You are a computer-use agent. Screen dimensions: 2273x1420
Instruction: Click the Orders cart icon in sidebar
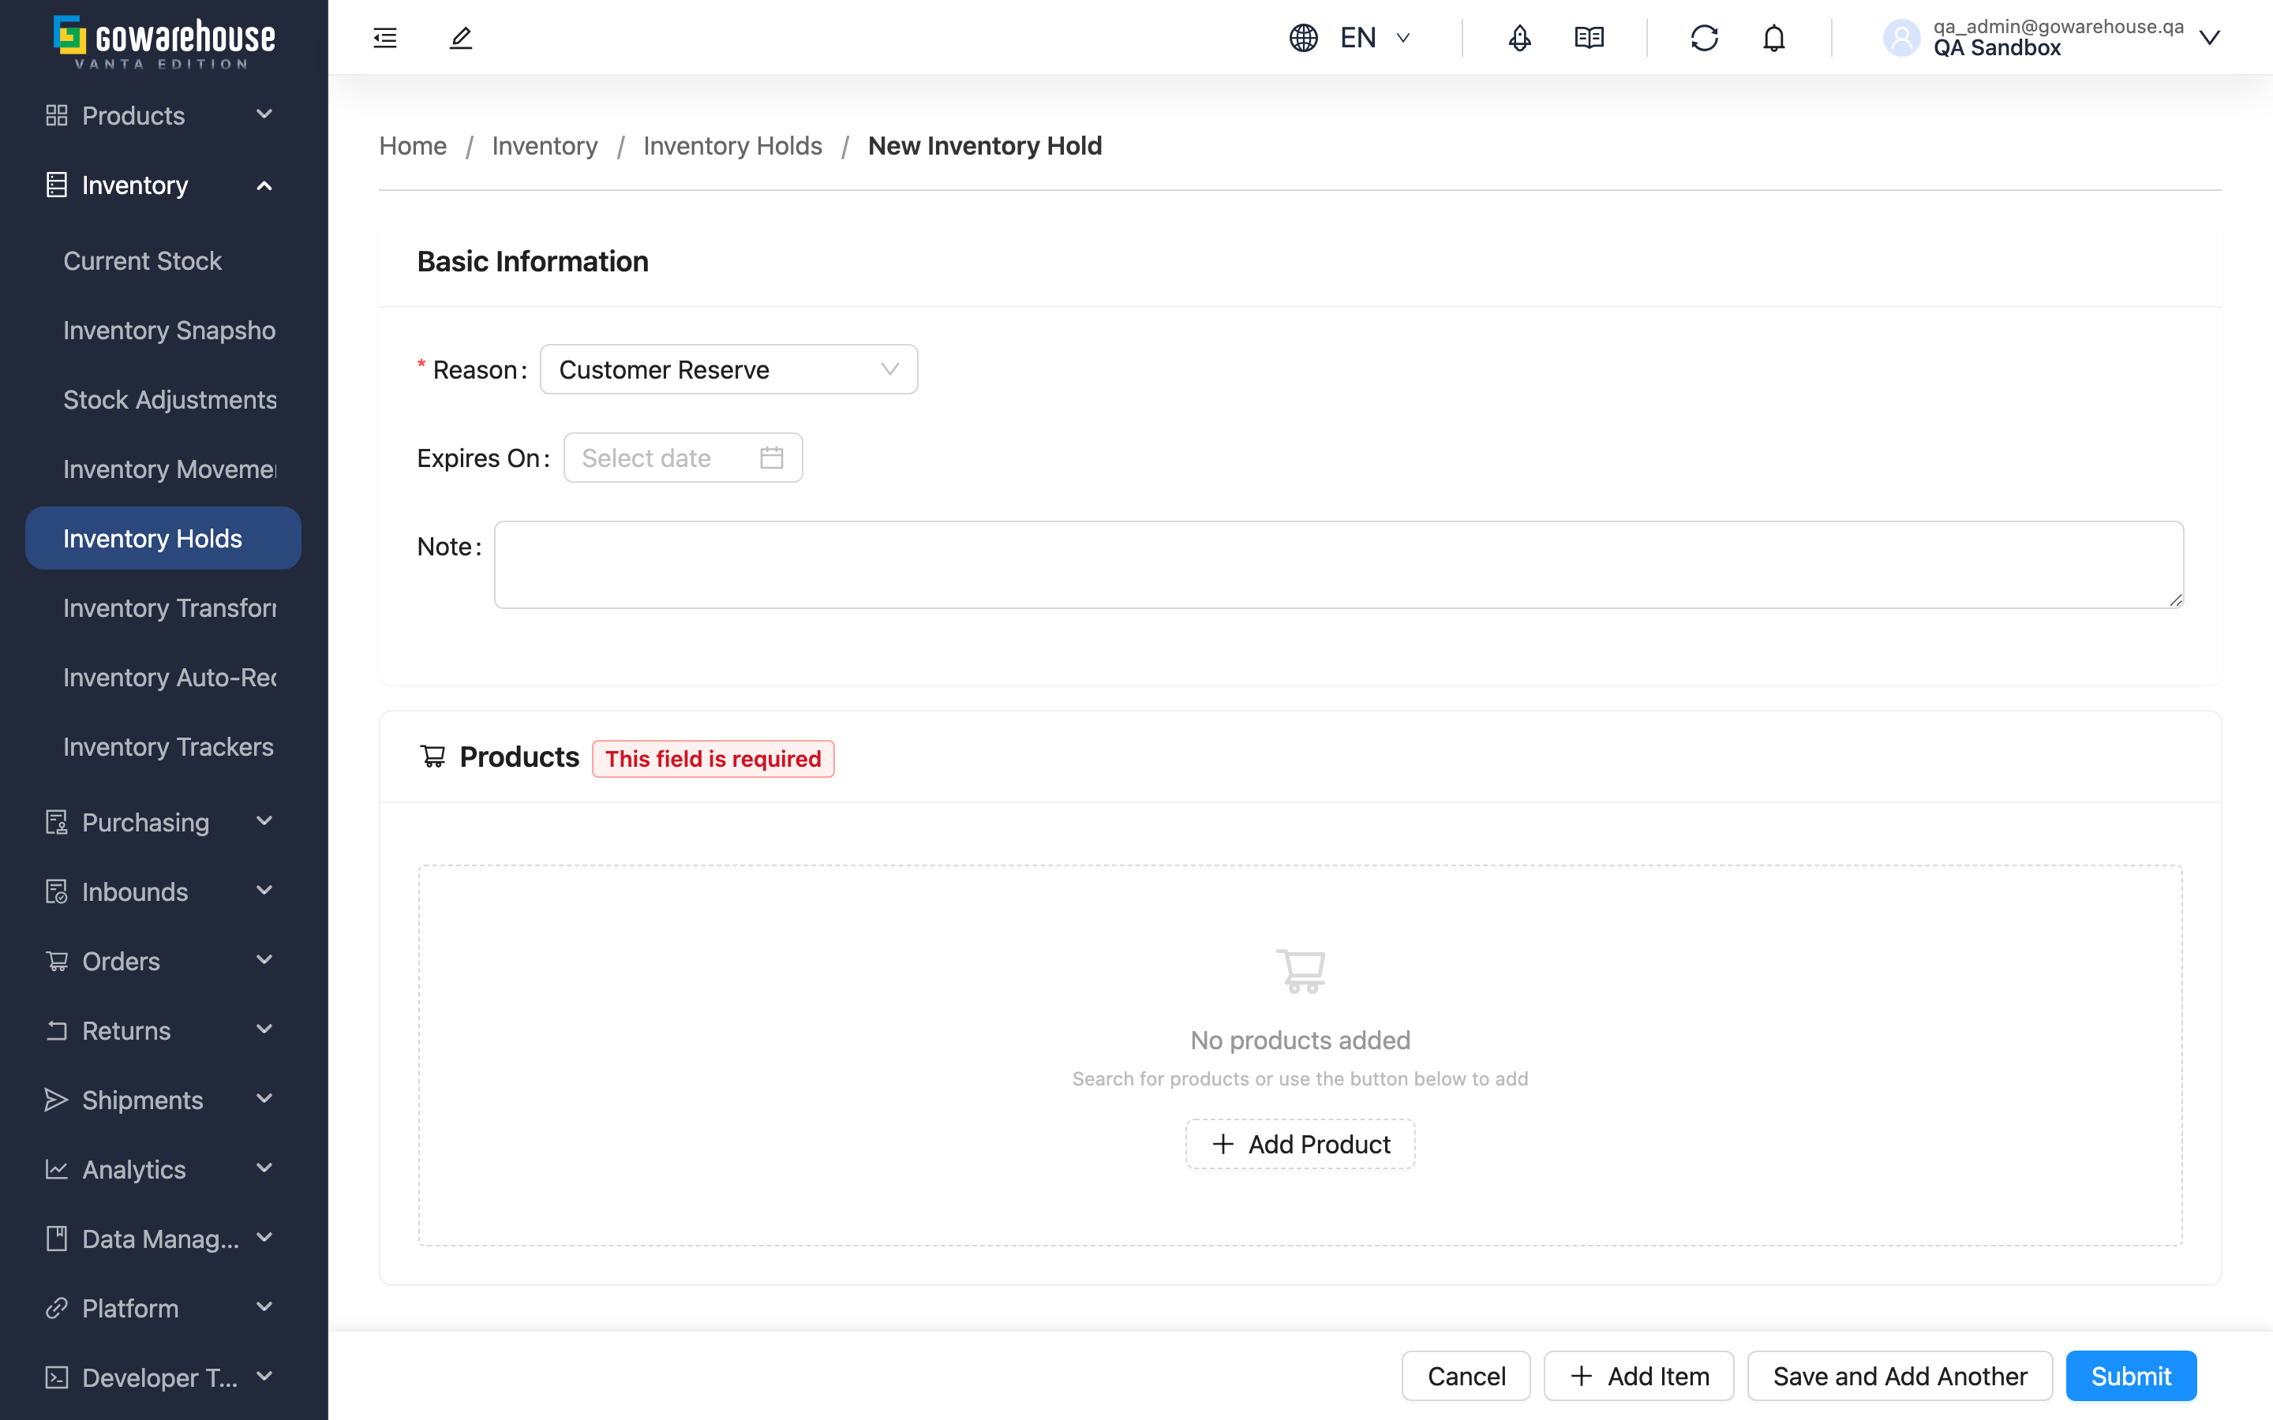click(58, 961)
